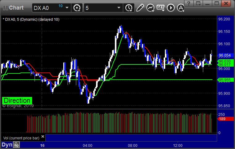This screenshot has height=149, width=235.
Task: Click the 250 volume axis label
Action: 221,114
